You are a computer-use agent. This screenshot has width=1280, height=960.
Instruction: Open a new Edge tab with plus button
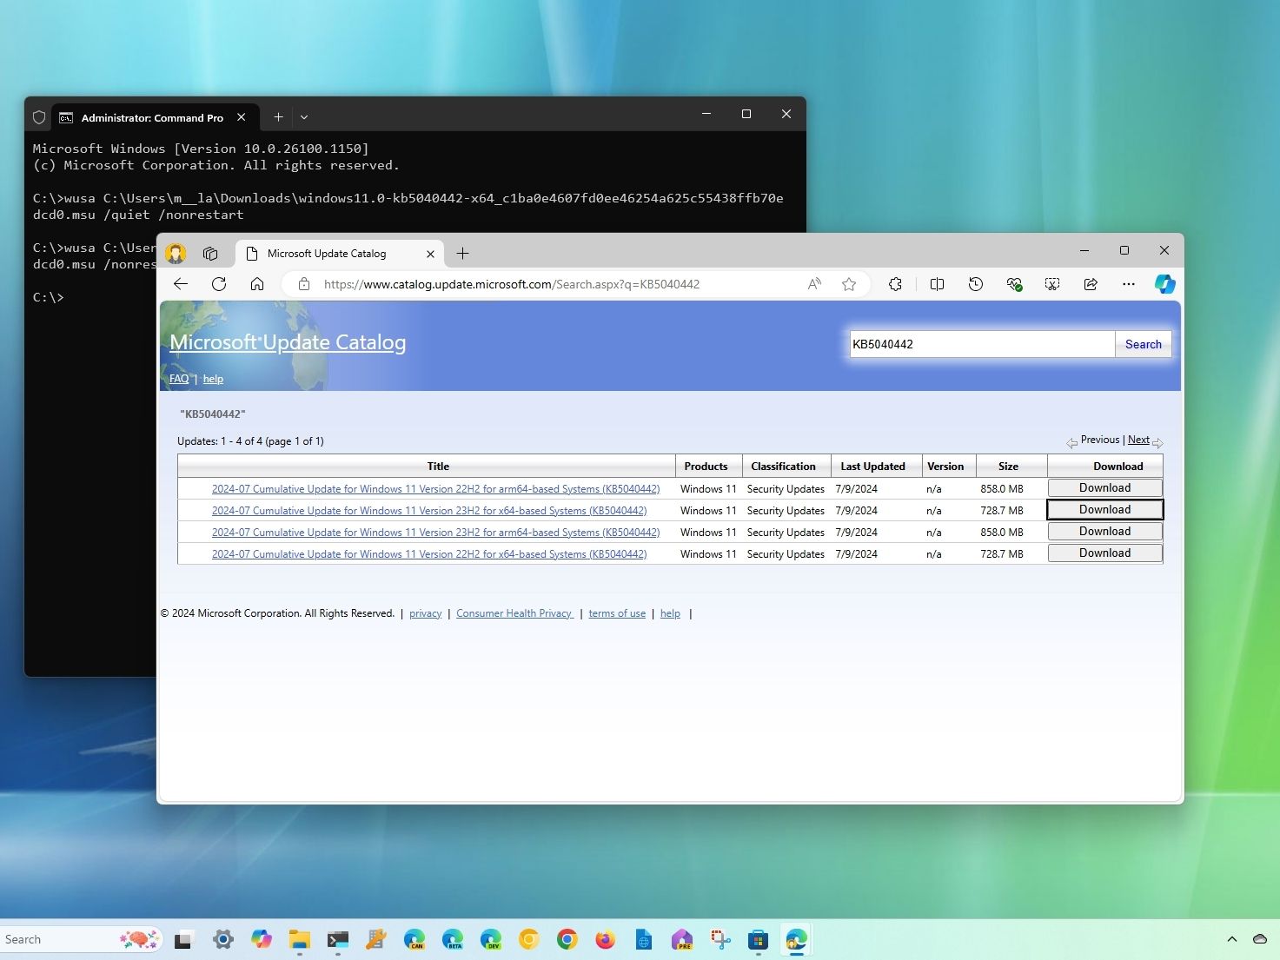click(x=463, y=254)
